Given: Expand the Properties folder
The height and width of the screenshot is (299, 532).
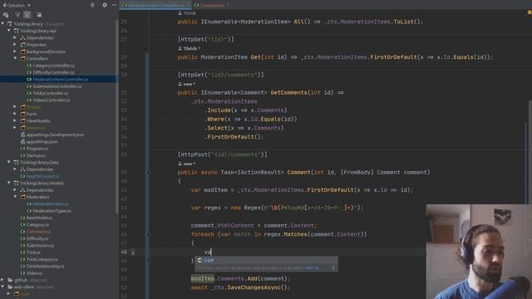Looking at the screenshot, I should coord(15,44).
